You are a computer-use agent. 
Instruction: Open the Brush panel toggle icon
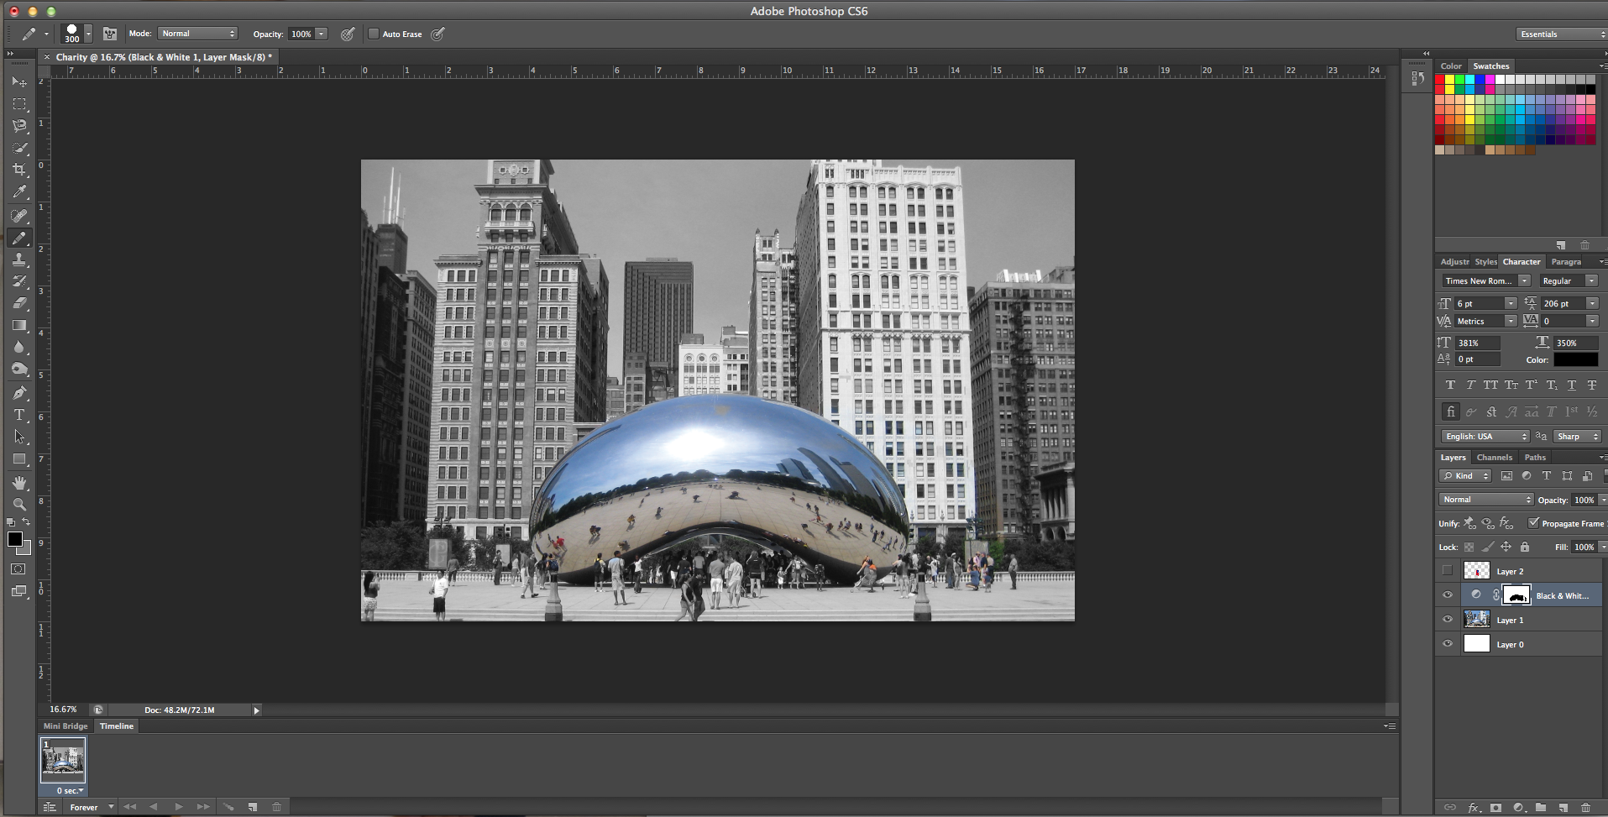(x=110, y=34)
